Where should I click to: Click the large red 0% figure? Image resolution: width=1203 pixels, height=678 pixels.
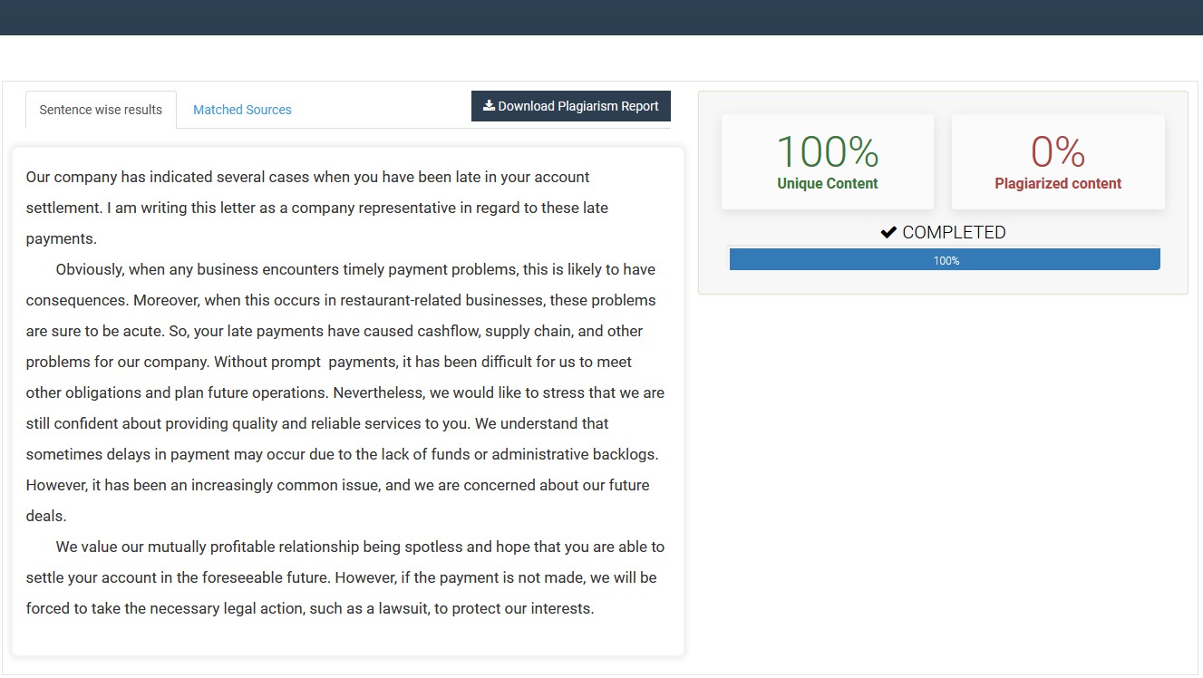[x=1057, y=151]
